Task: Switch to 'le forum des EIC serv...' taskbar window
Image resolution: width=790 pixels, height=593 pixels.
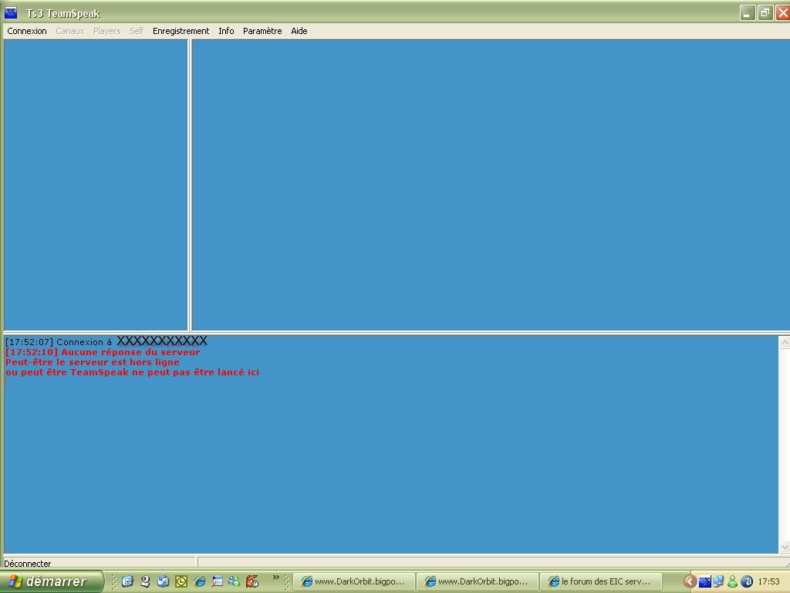Action: pos(600,581)
